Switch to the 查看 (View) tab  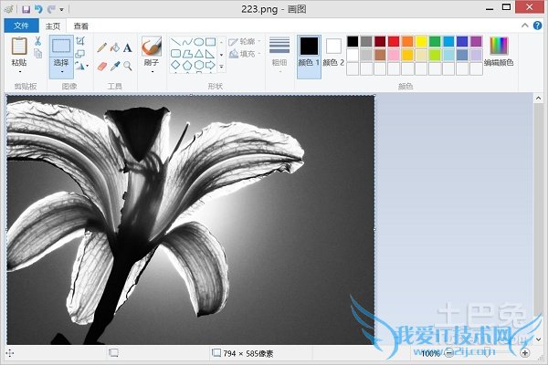(x=81, y=26)
